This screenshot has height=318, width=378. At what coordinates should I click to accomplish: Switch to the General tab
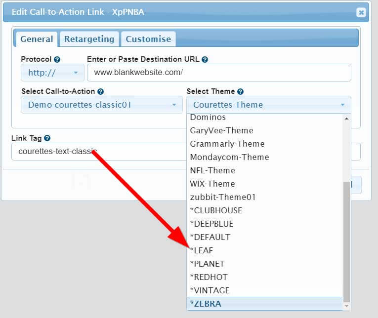pos(37,39)
